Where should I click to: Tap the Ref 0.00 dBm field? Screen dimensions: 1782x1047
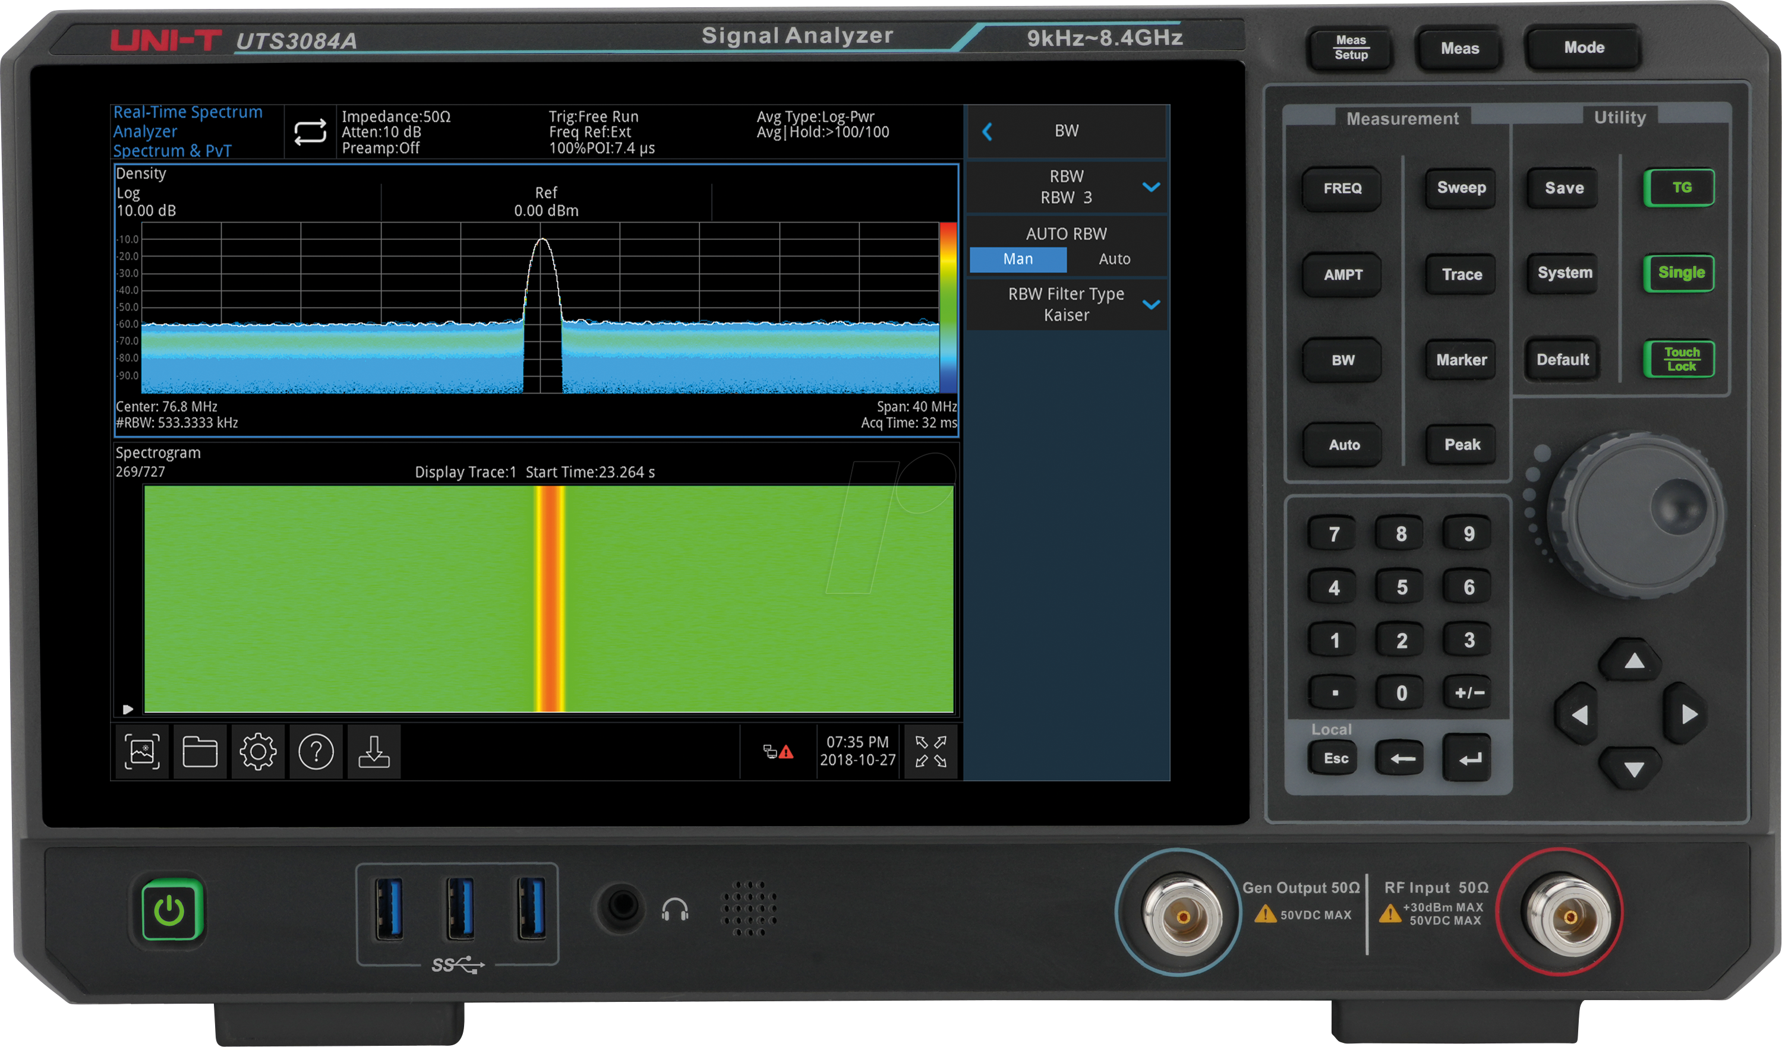(546, 202)
